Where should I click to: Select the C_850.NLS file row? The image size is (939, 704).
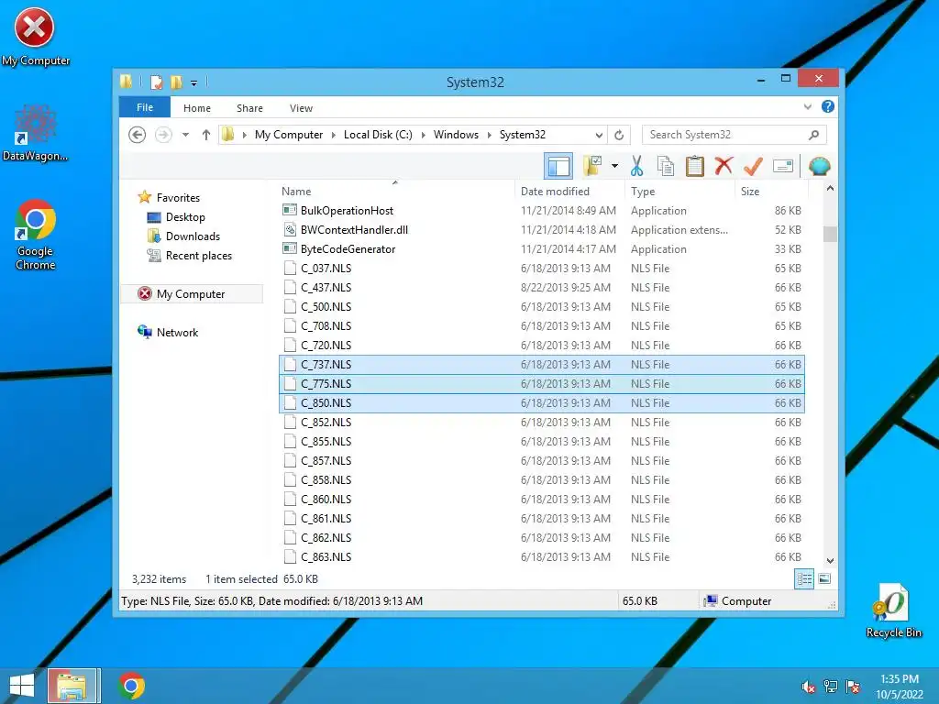click(542, 403)
